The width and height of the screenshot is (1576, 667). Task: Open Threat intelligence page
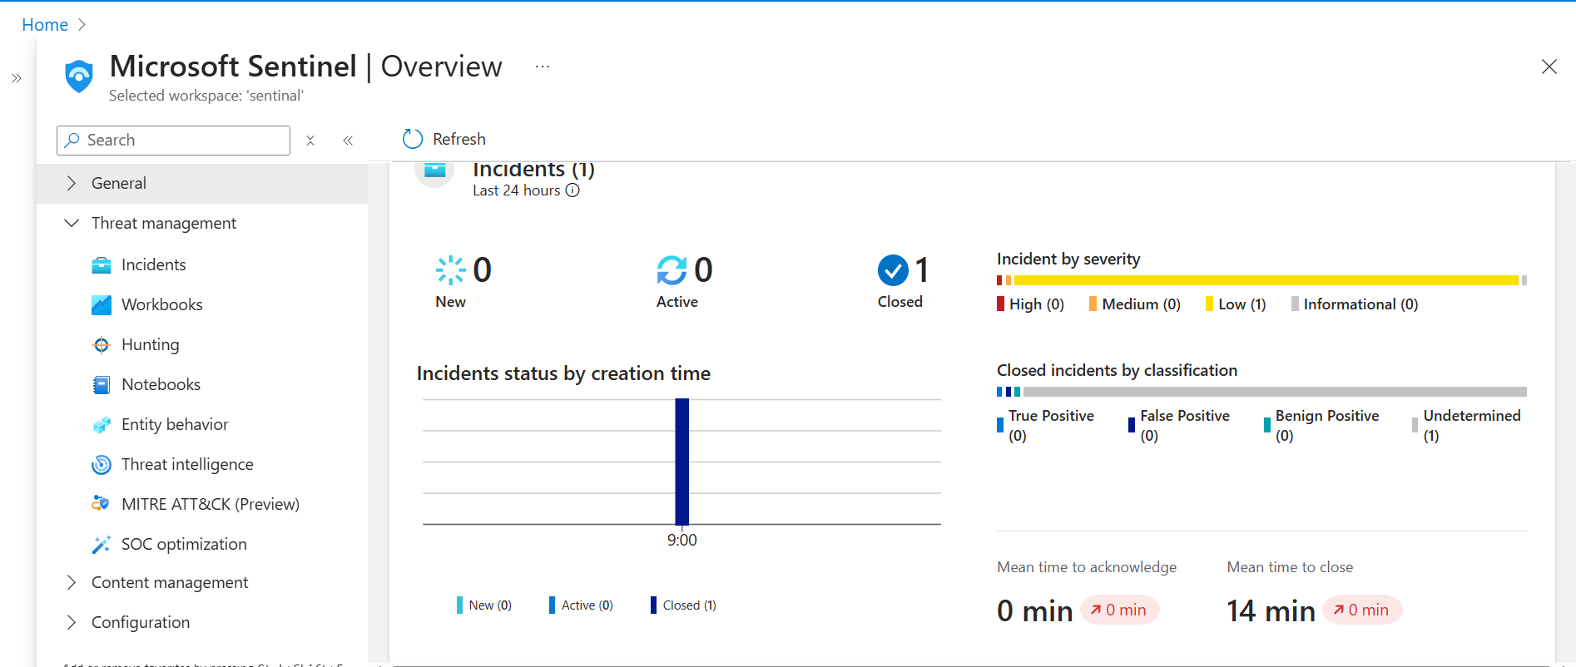[187, 464]
